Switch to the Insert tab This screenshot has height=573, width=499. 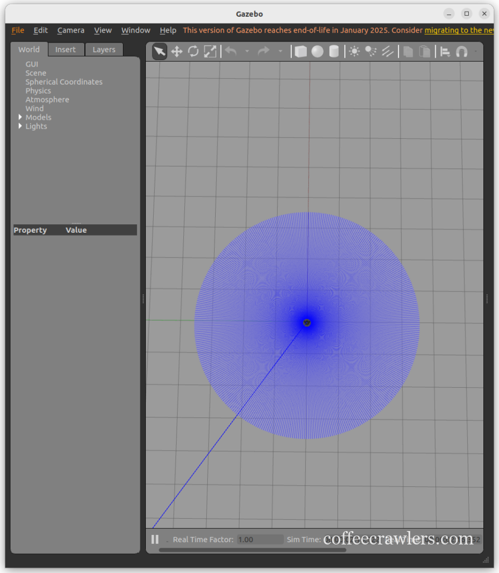click(65, 50)
